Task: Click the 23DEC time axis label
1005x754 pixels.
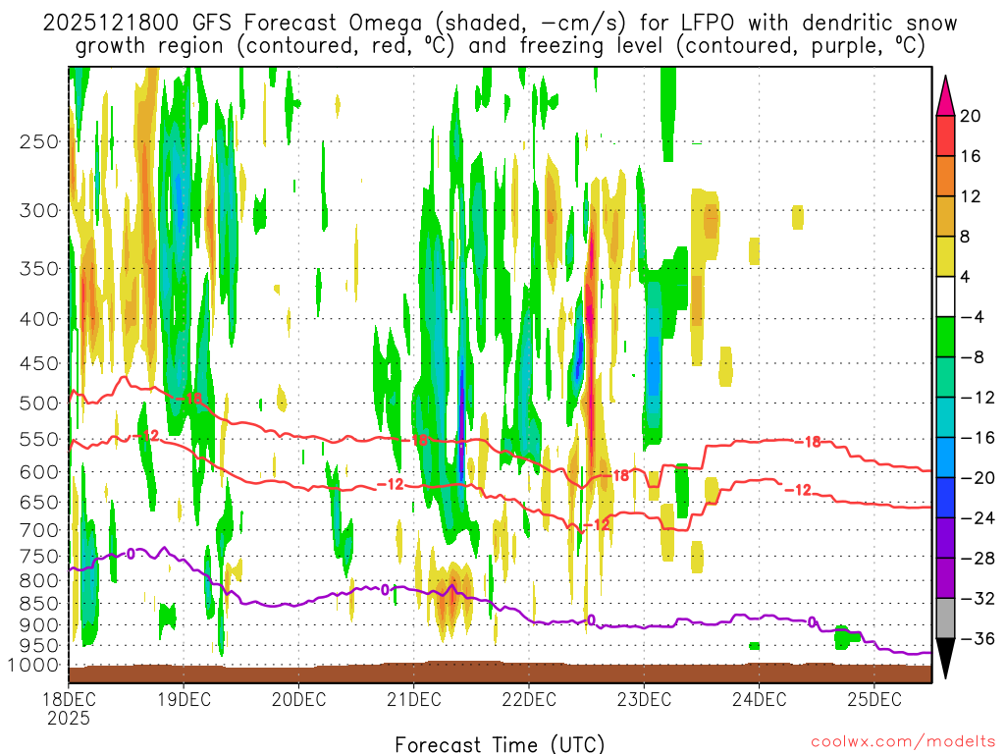Action: coord(644,699)
